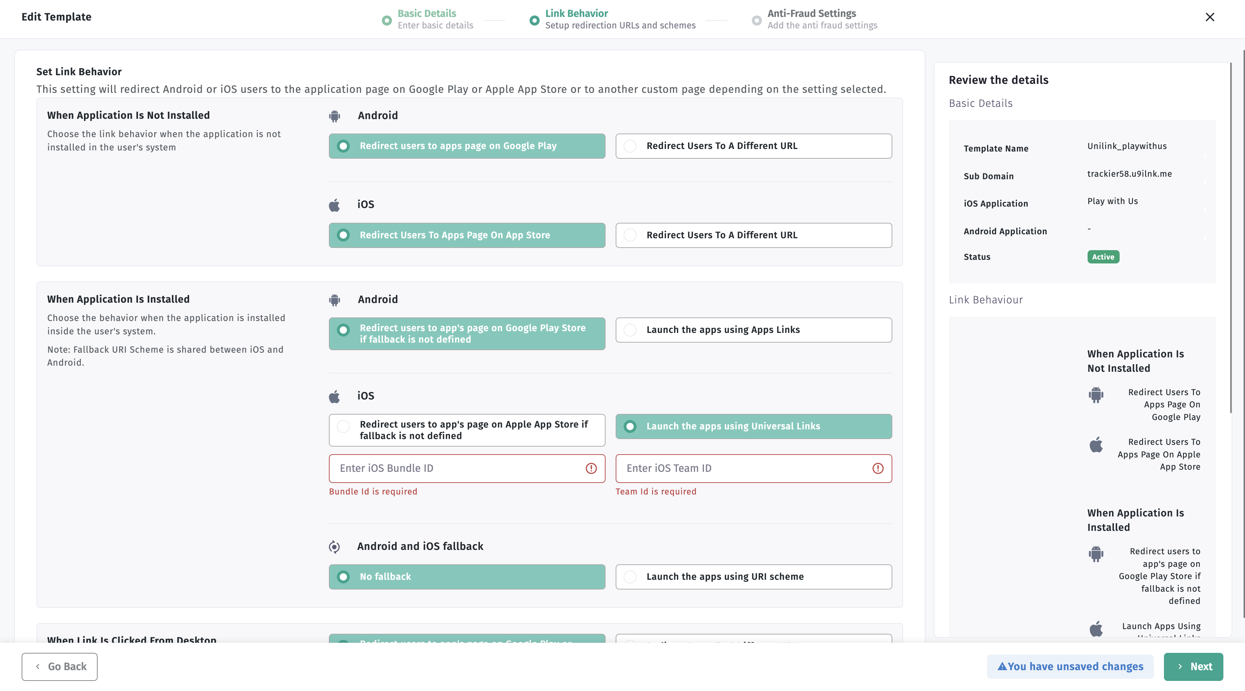Select No fallback option
The image size is (1245, 691).
(467, 577)
